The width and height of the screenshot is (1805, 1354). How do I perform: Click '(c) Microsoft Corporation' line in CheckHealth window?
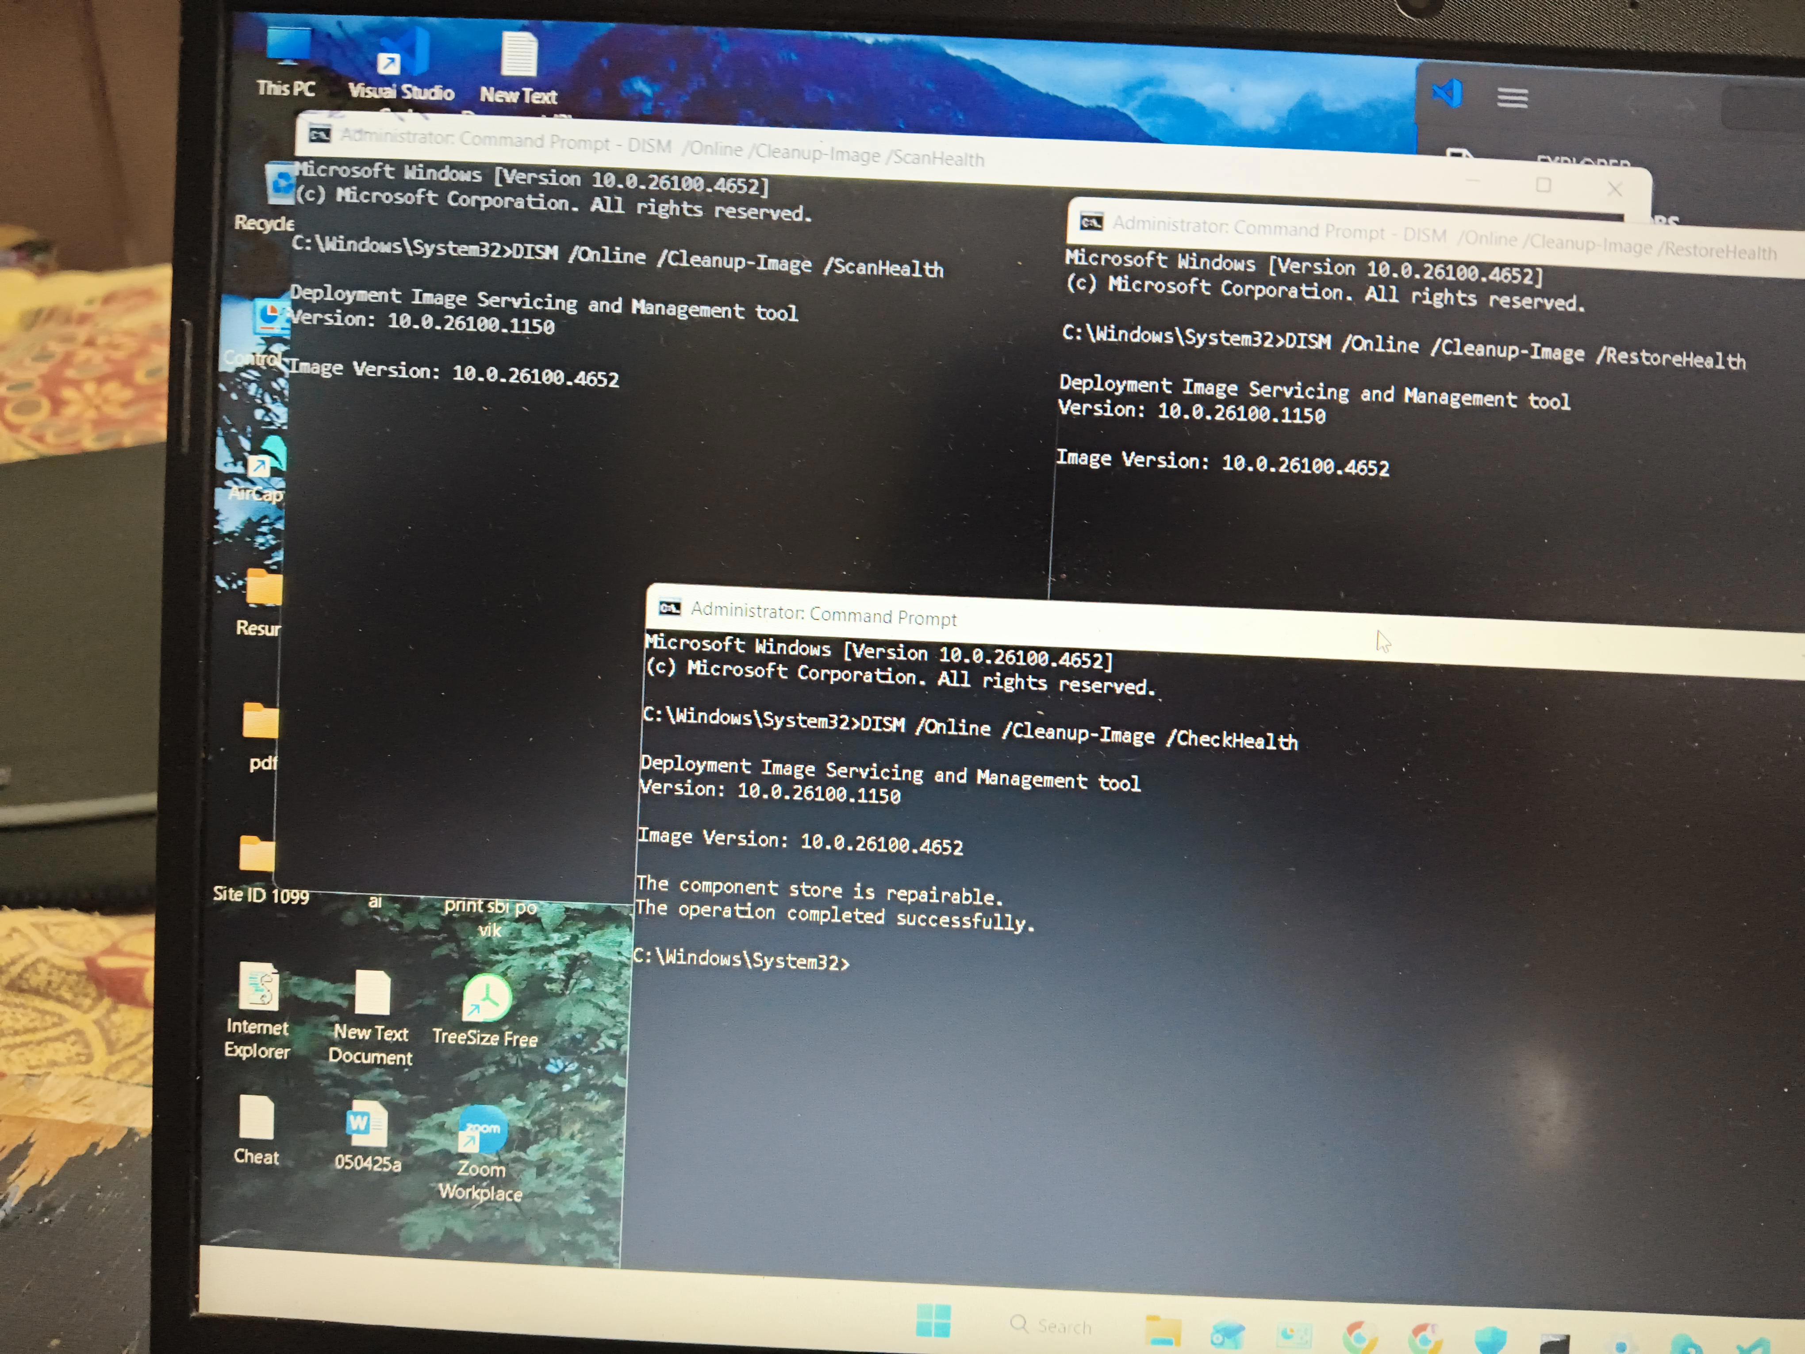(x=900, y=677)
